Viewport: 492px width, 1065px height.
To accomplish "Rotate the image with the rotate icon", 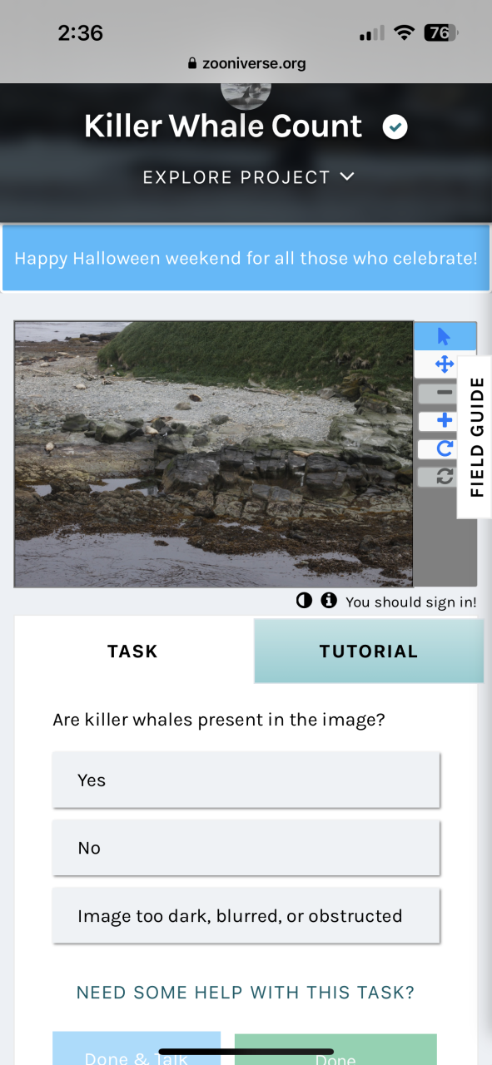I will pyautogui.click(x=445, y=448).
